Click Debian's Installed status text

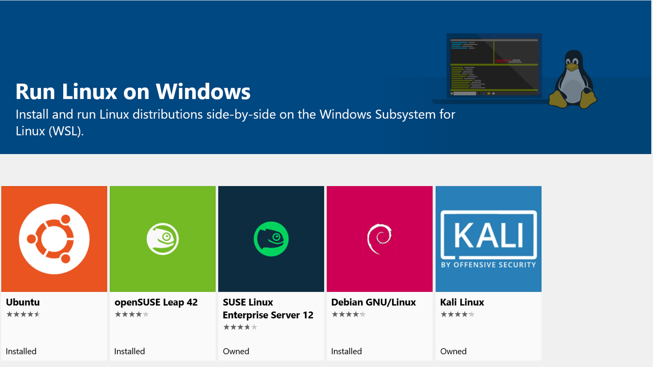[x=346, y=351]
